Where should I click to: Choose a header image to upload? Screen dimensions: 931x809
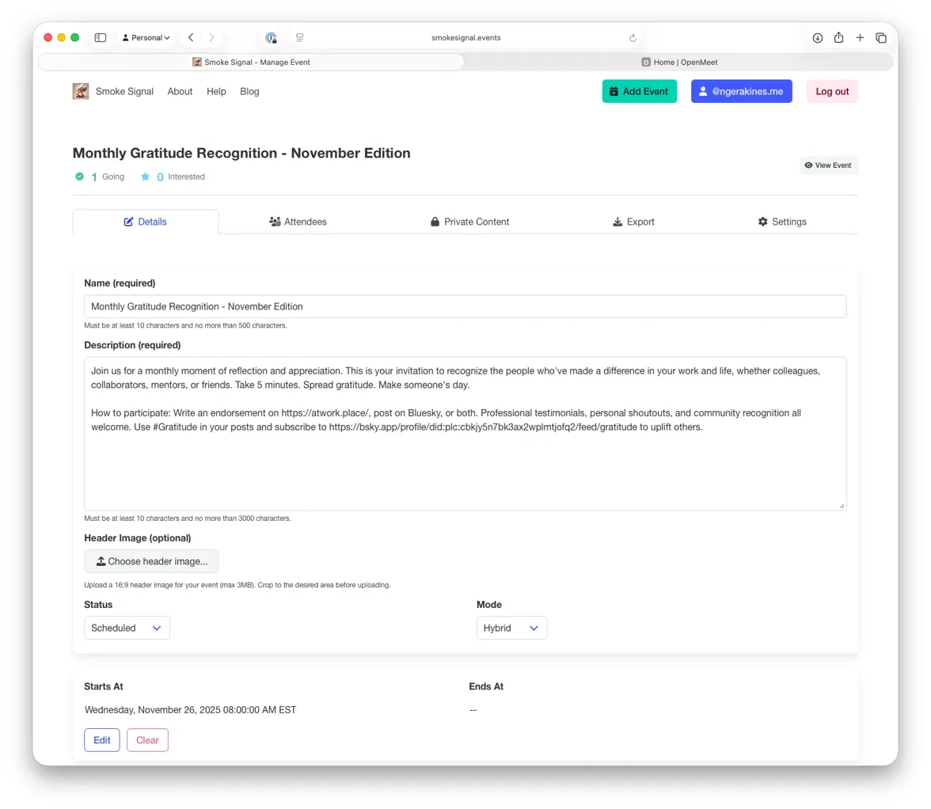(151, 561)
